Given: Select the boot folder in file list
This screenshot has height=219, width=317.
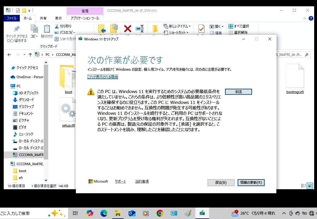Looking at the screenshot, I should point(68,79).
